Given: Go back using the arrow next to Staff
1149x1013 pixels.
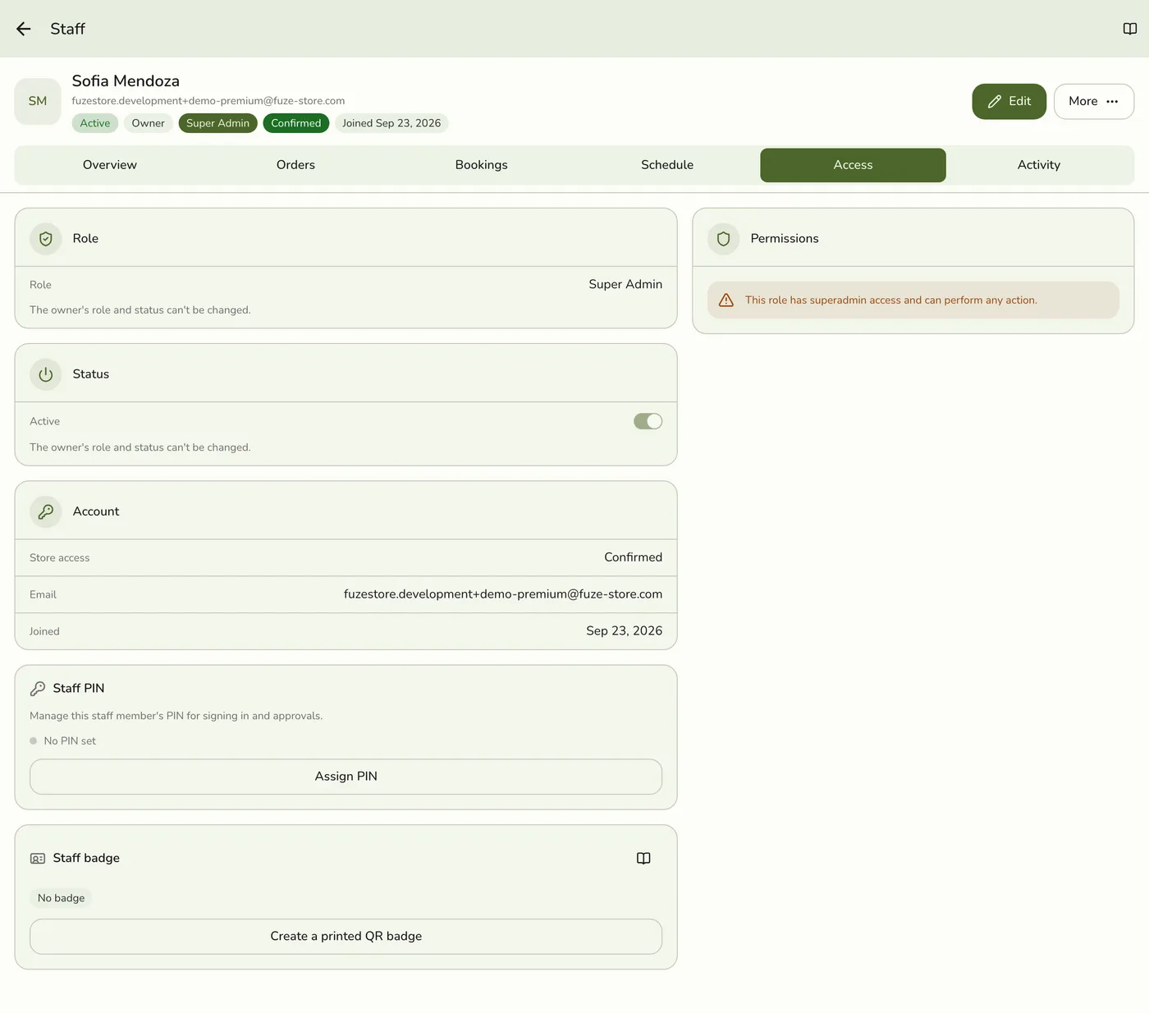Looking at the screenshot, I should [x=23, y=29].
